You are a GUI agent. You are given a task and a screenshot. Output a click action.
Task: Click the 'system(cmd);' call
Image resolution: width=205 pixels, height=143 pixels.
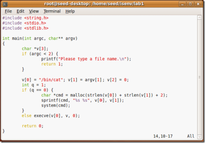pyautogui.click(x=56, y=105)
